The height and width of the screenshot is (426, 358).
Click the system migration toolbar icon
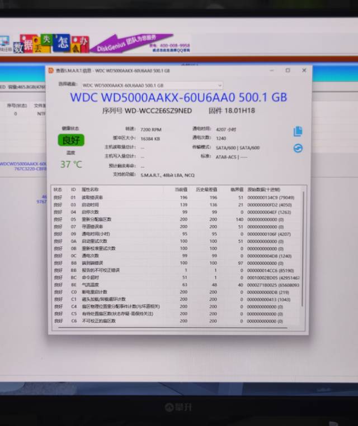pyautogui.click(x=4, y=42)
